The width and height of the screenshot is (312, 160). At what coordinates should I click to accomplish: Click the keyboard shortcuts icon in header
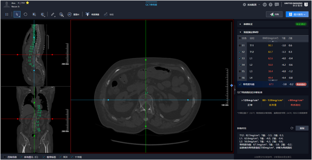click(x=265, y=4)
